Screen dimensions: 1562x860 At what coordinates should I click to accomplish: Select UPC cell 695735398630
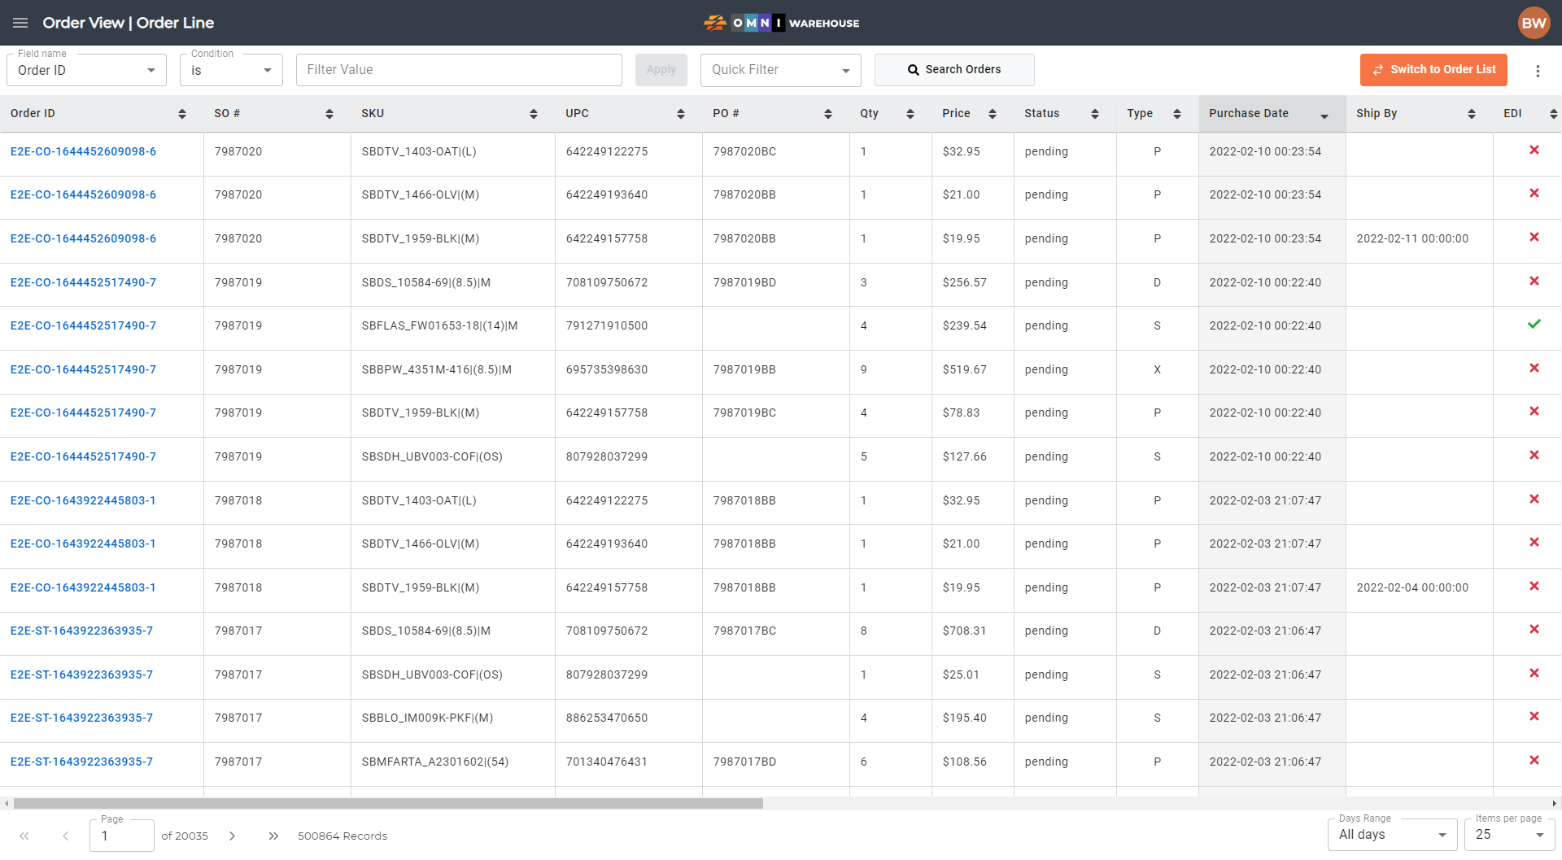(x=607, y=369)
